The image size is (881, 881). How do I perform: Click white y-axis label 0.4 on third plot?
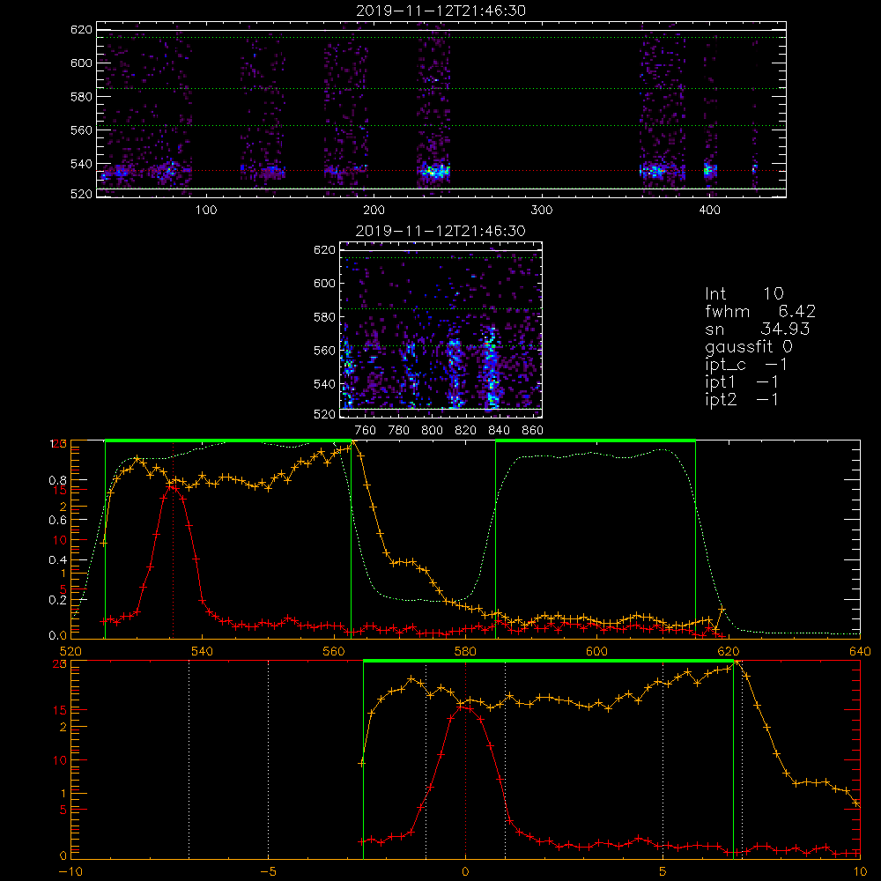coord(57,560)
